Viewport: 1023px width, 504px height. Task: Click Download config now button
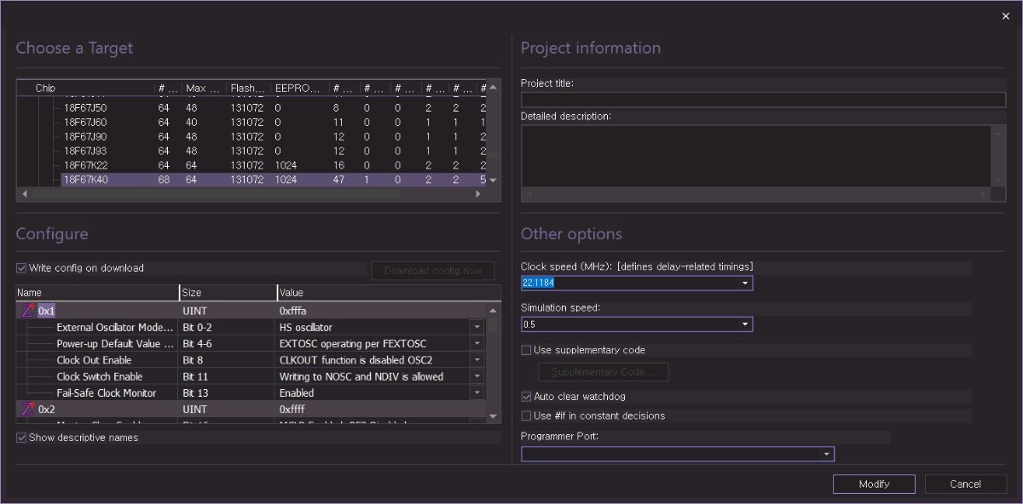click(432, 271)
